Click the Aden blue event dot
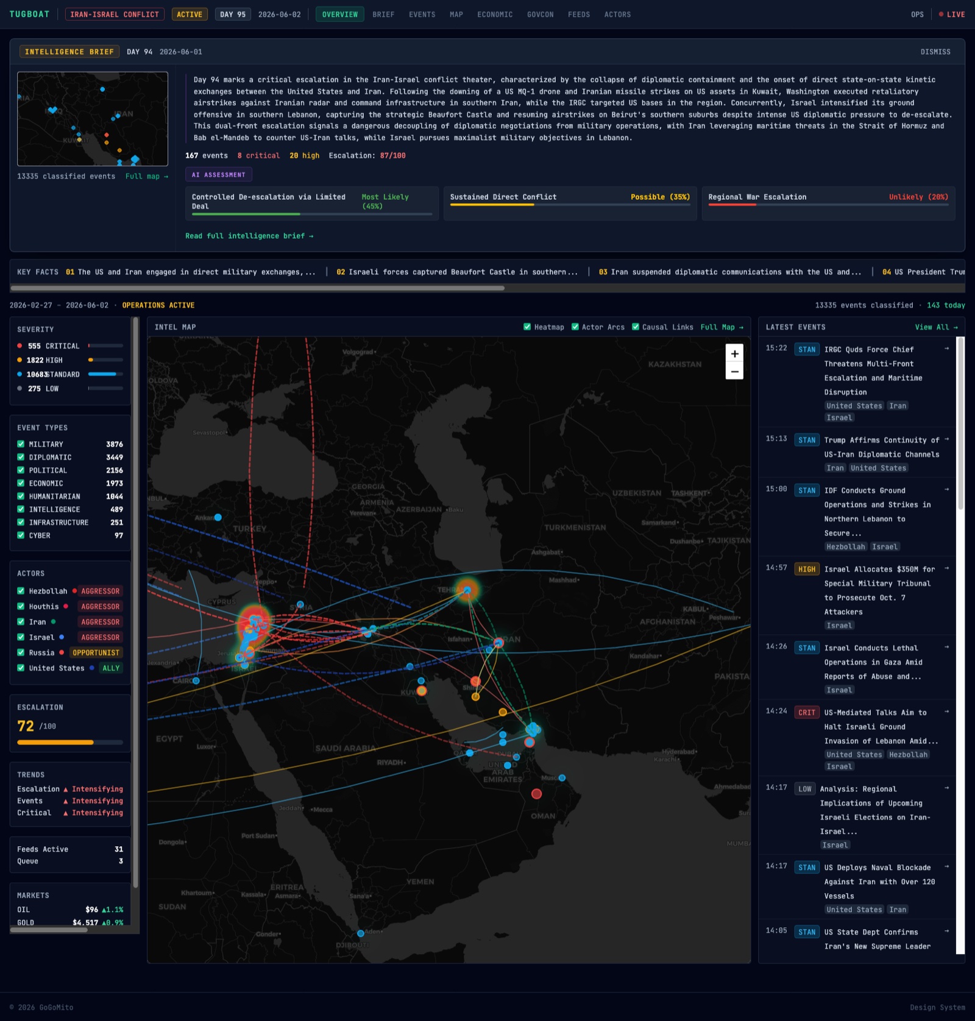The height and width of the screenshot is (1021, 975). (x=361, y=933)
